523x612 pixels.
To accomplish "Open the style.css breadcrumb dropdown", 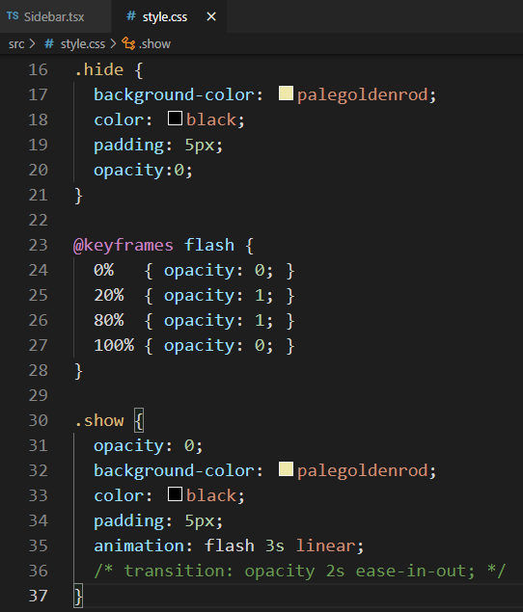I will point(82,44).
